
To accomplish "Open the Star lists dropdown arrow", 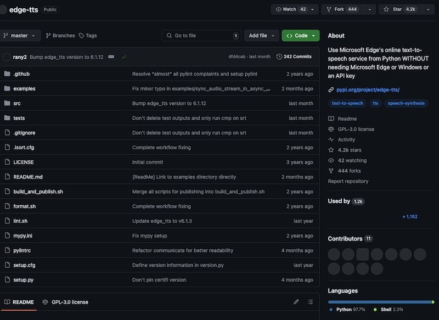I will click(x=428, y=9).
